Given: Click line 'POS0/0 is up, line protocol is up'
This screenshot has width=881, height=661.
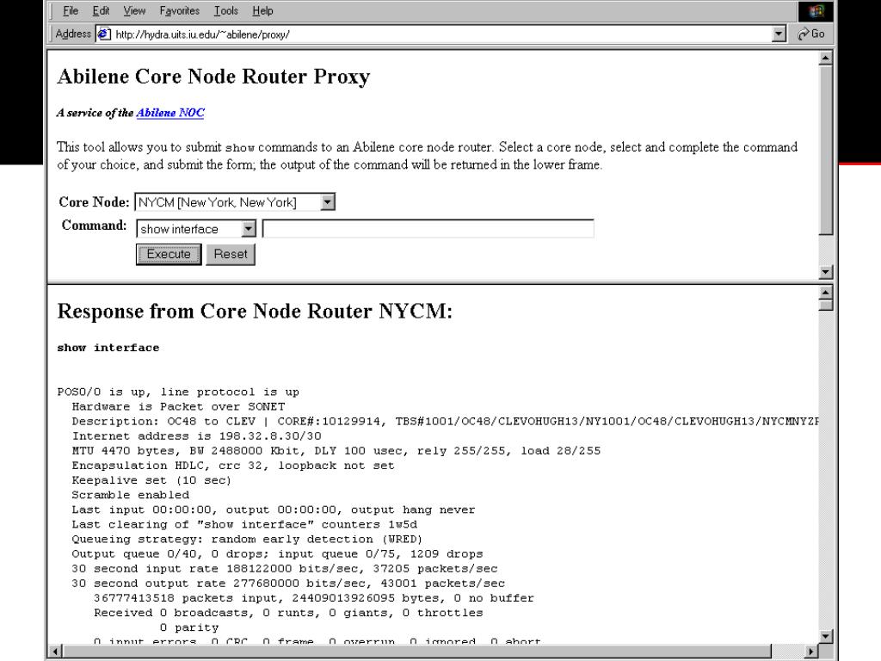Looking at the screenshot, I should click(178, 392).
